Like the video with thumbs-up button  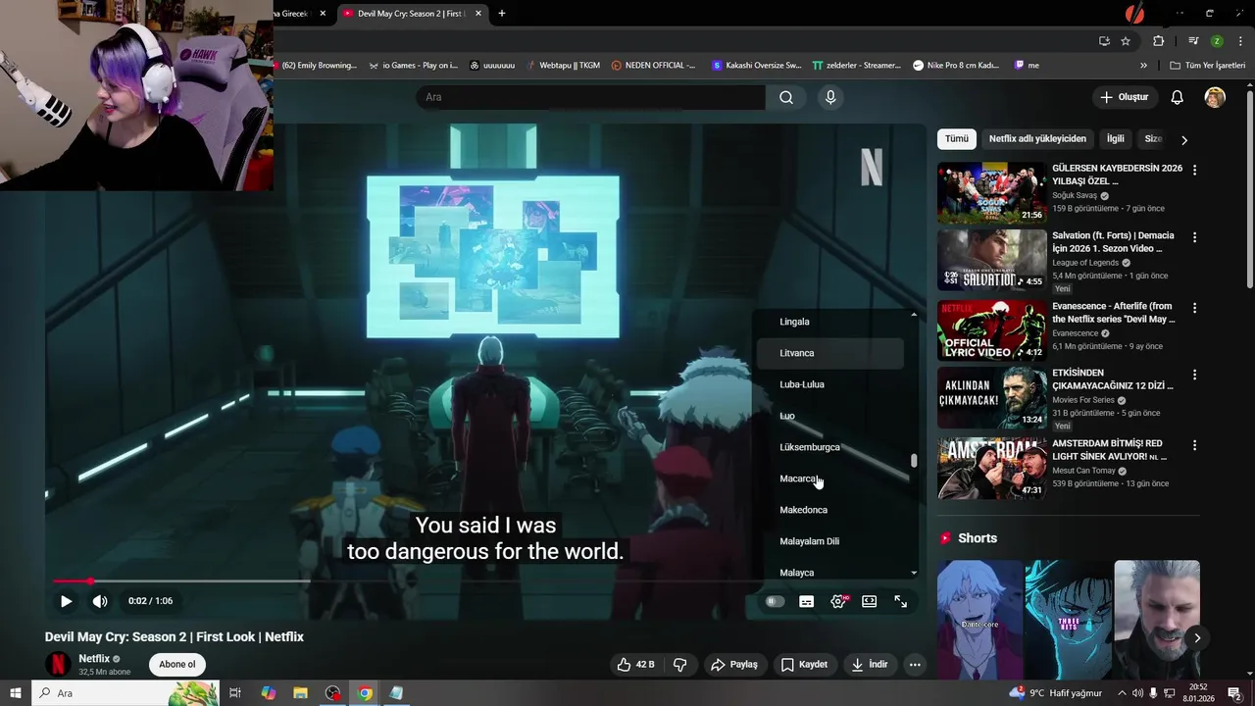point(635,665)
